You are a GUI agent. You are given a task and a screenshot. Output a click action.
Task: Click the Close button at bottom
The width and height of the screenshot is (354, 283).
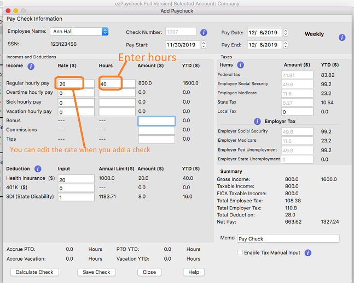tap(149, 272)
